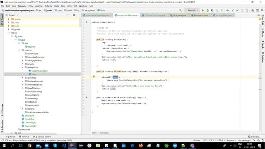Open the Build menu

[57, 6]
